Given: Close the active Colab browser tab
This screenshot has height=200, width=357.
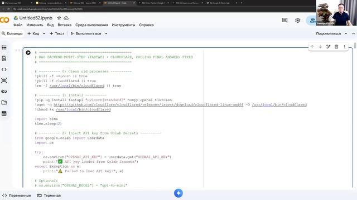Looking at the screenshot, I should coord(134,3).
